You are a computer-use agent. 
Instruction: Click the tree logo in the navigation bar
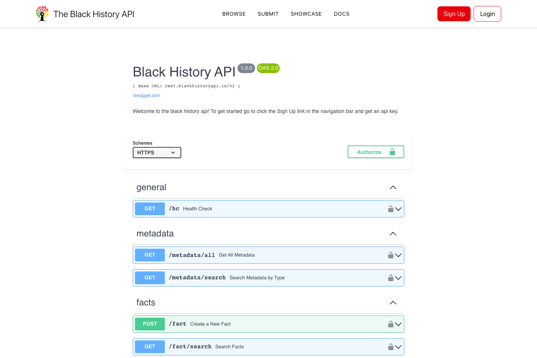click(42, 13)
